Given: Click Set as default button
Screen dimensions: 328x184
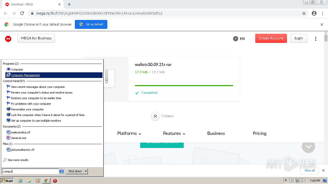Looking at the screenshot, I should click(91, 25).
